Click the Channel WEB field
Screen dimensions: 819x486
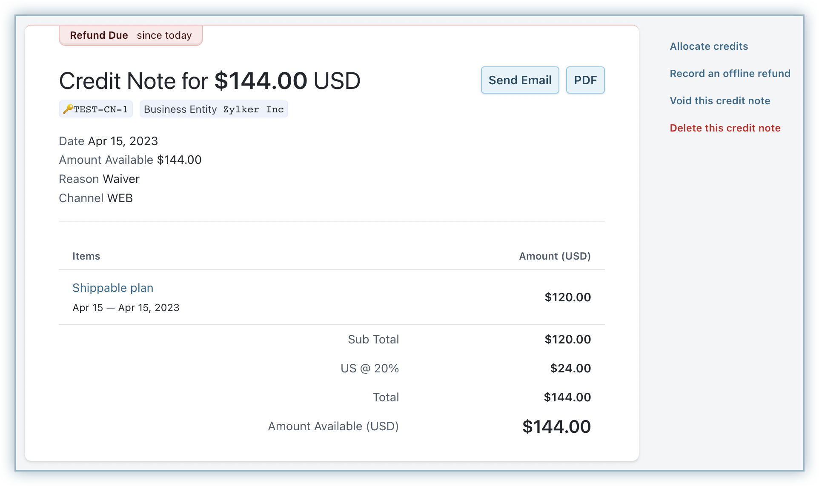tap(96, 198)
